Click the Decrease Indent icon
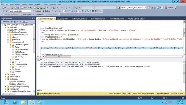Viewport: 186px width, 105px height. tap(92, 11)
